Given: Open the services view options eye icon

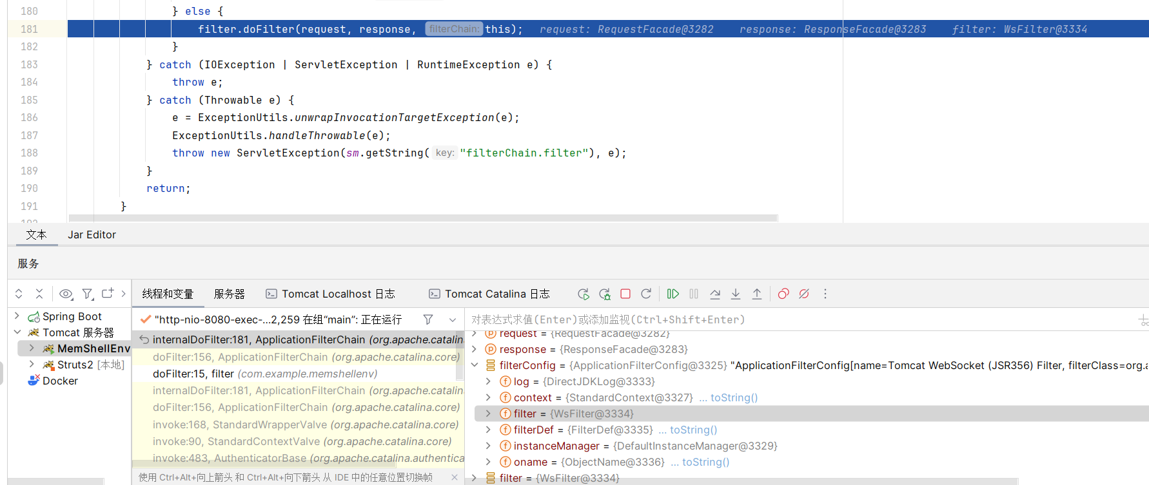Looking at the screenshot, I should tap(66, 294).
